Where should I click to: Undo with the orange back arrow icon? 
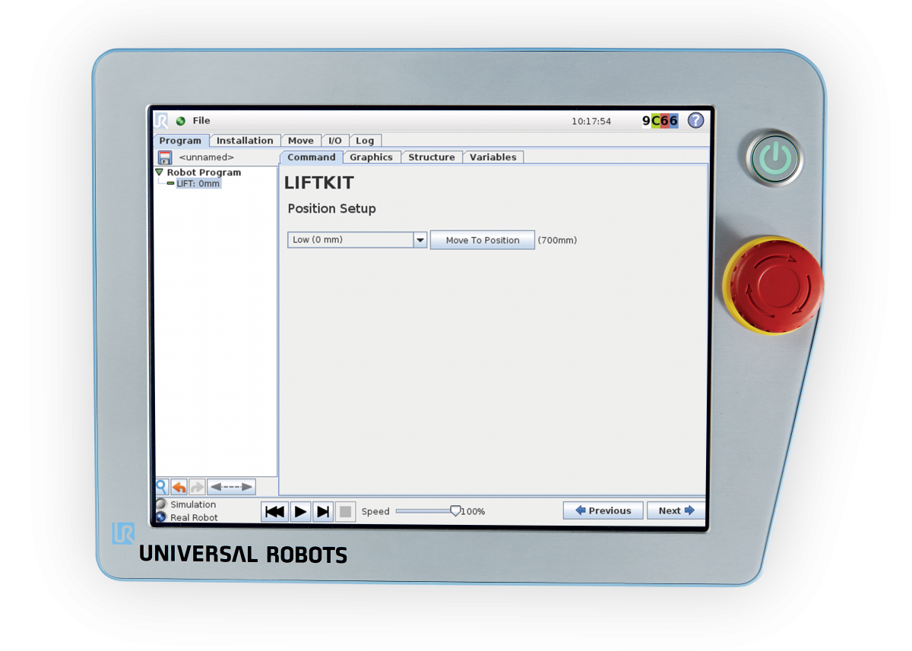(x=179, y=487)
